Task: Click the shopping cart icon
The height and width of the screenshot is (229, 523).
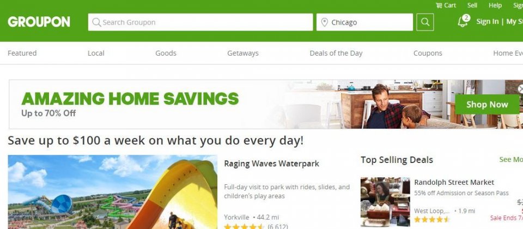Action: click(x=439, y=5)
